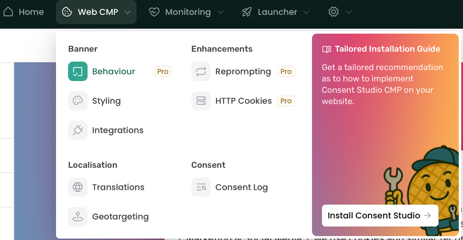This screenshot has height=240, width=463.
Task: Click the Banner section heading
Action: [x=83, y=49]
